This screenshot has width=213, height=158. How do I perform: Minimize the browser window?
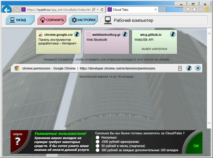(181, 4)
